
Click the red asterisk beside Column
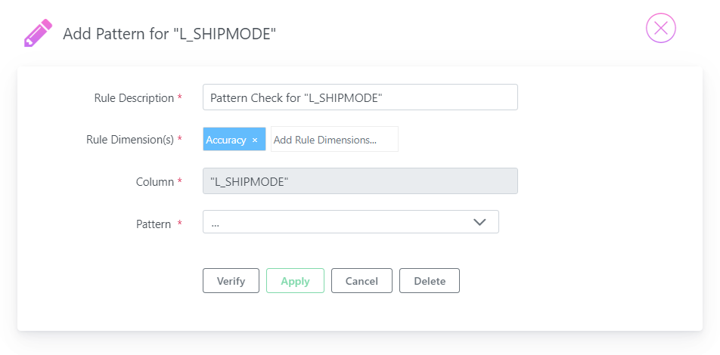click(x=179, y=181)
